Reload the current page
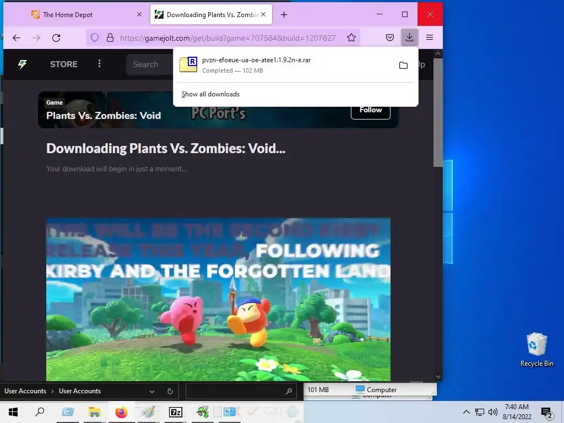The image size is (564, 423). (56, 38)
